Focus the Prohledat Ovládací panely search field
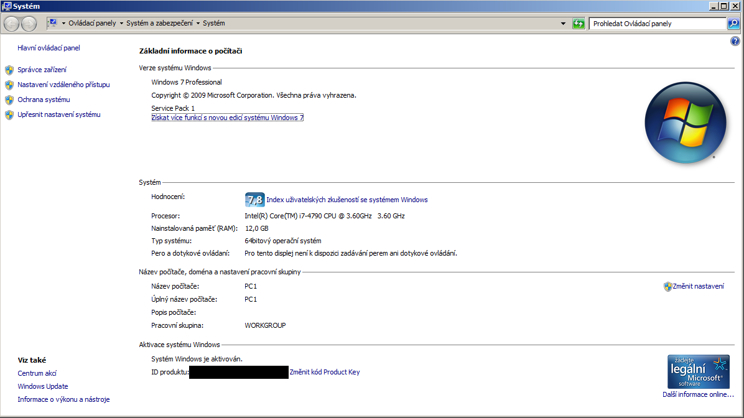 coord(658,24)
